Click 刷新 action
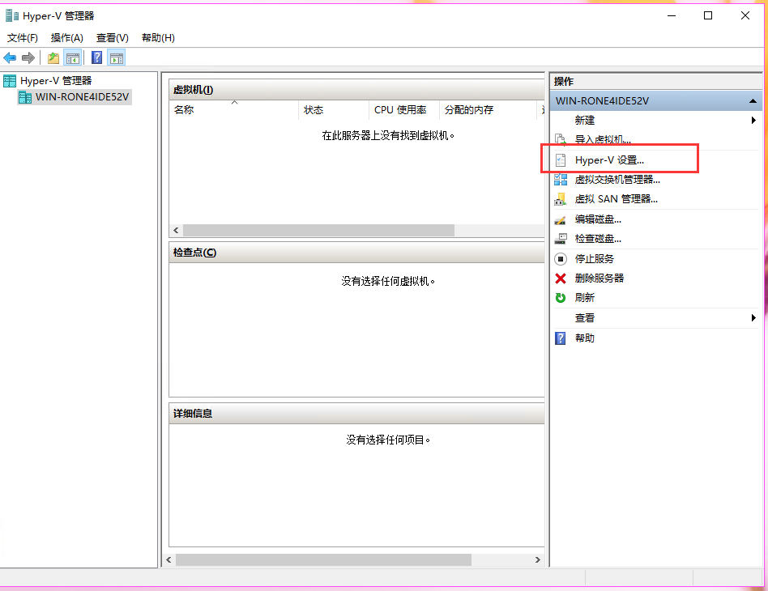This screenshot has height=591, width=768. [585, 298]
